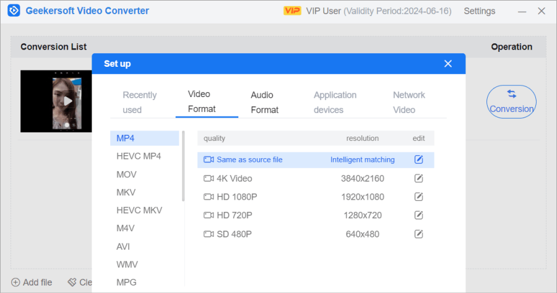
Task: Click the edit column header
Action: [418, 138]
